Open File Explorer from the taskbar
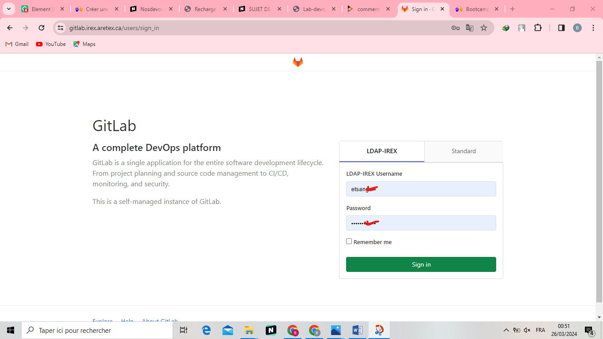This screenshot has width=603, height=339. pos(249,330)
